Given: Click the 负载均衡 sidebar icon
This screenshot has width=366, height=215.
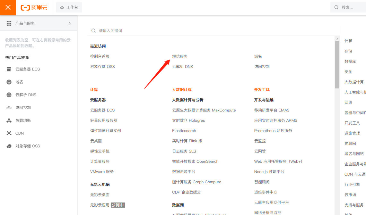Looking at the screenshot, I should pos(9,120).
